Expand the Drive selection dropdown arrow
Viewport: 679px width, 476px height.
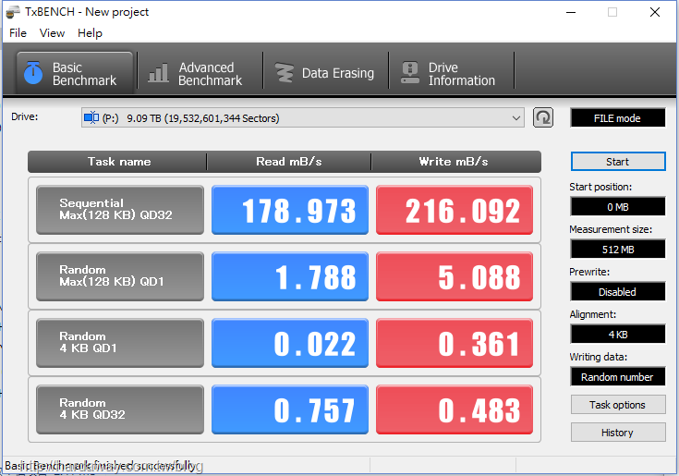coord(515,118)
